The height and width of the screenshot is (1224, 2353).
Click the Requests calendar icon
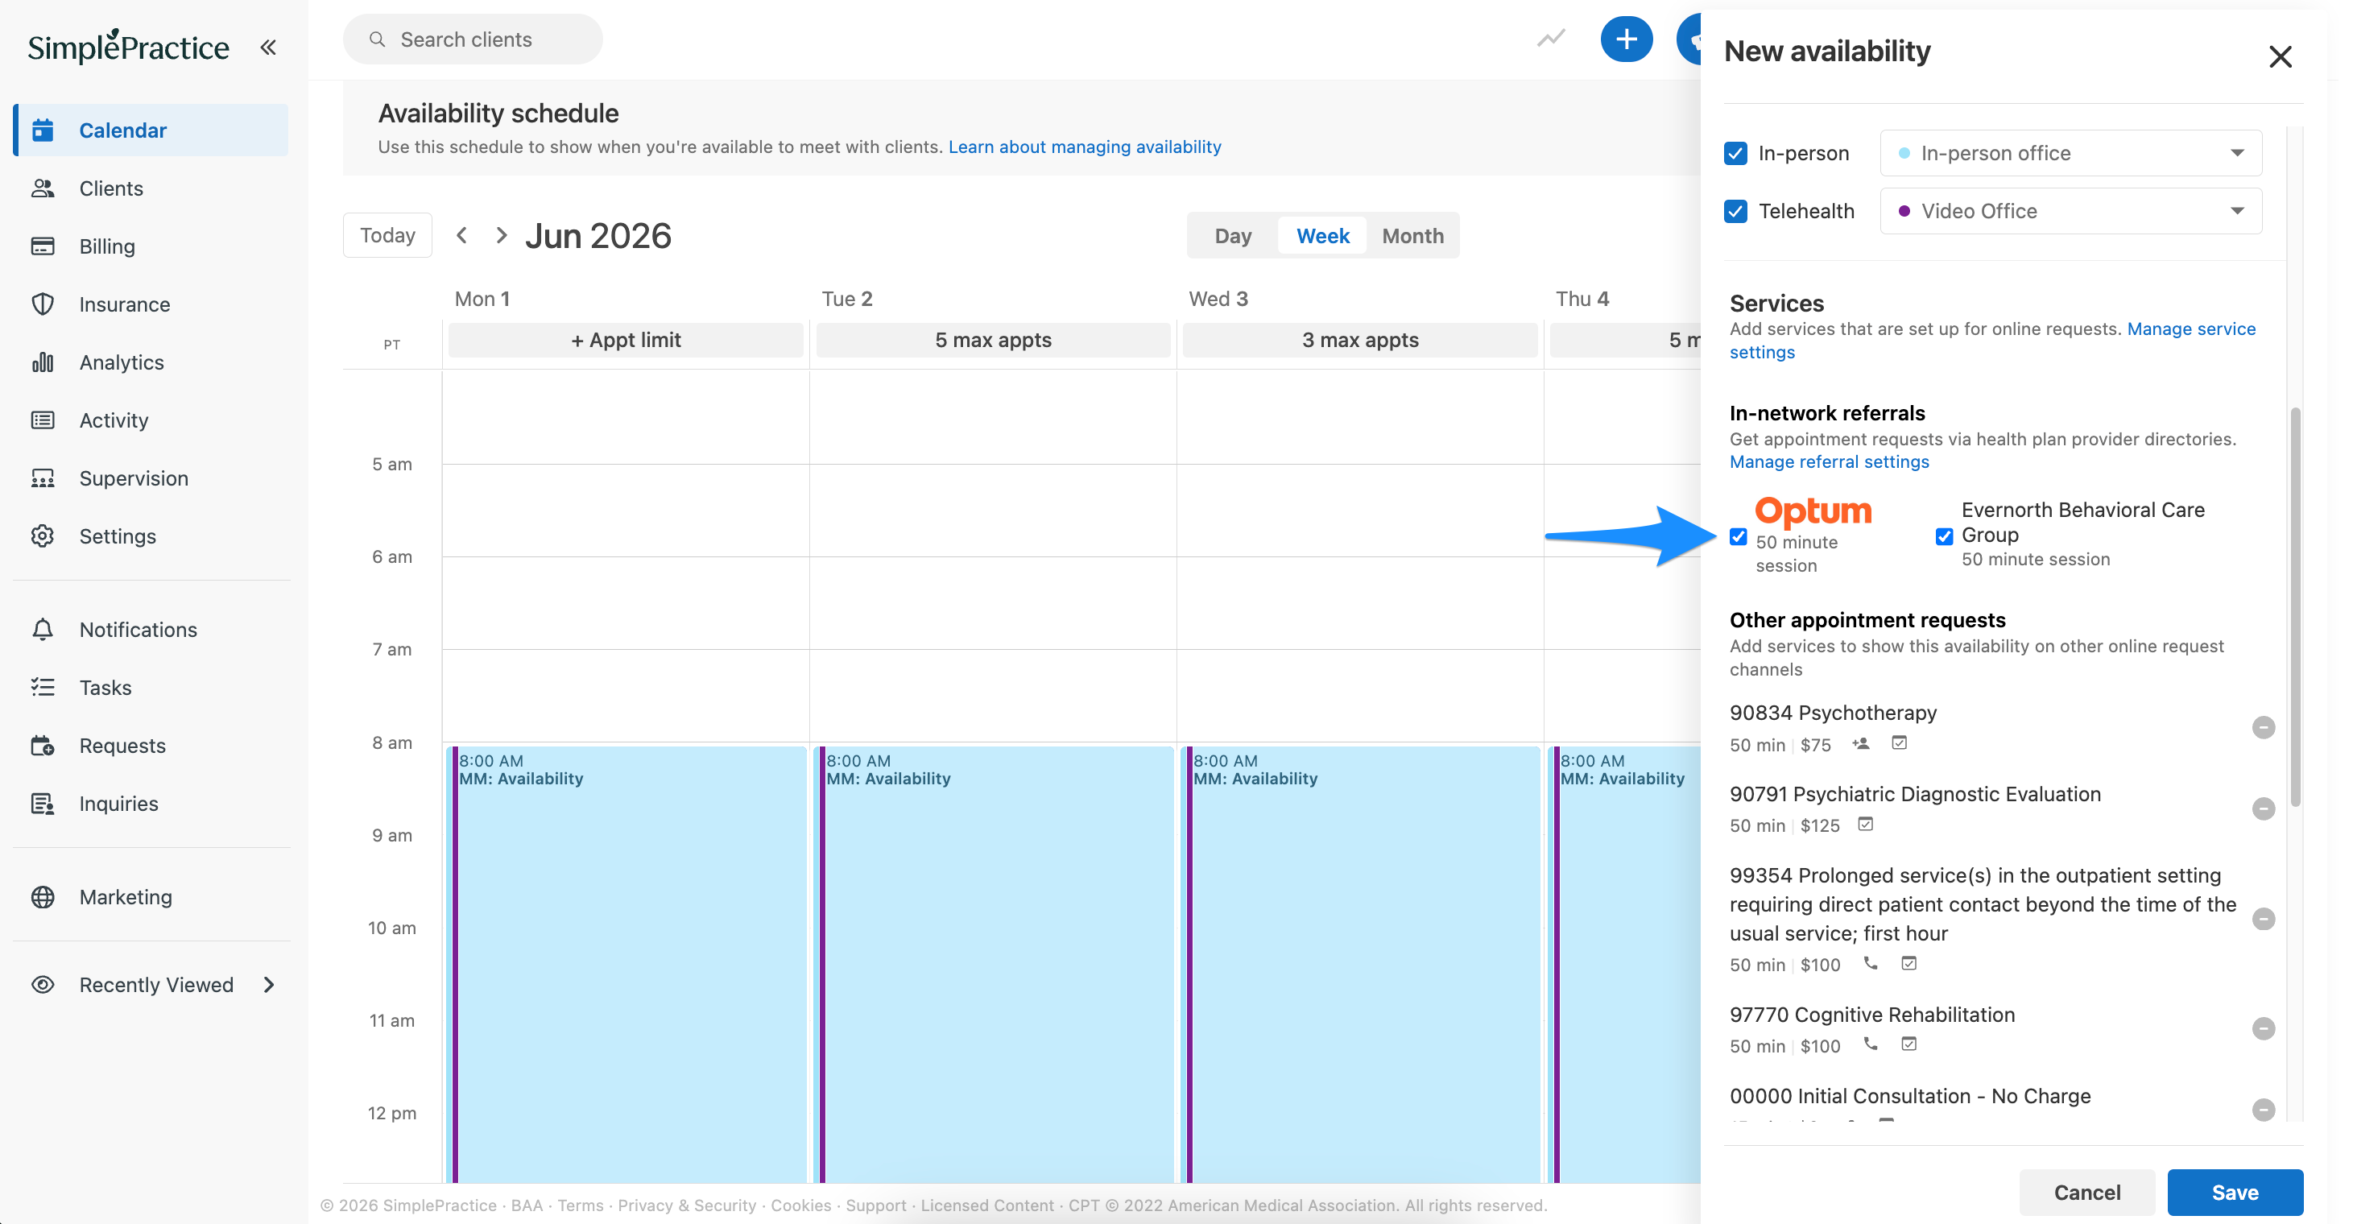click(43, 746)
